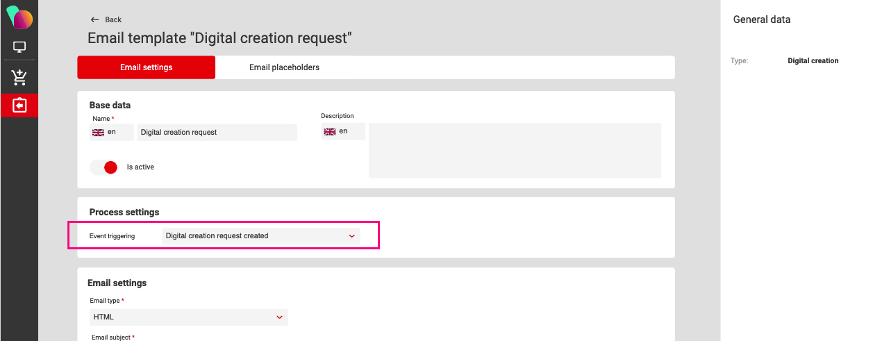Viewport: 889px width, 341px height.
Task: Click the UK flag beside Description field
Action: pos(330,131)
